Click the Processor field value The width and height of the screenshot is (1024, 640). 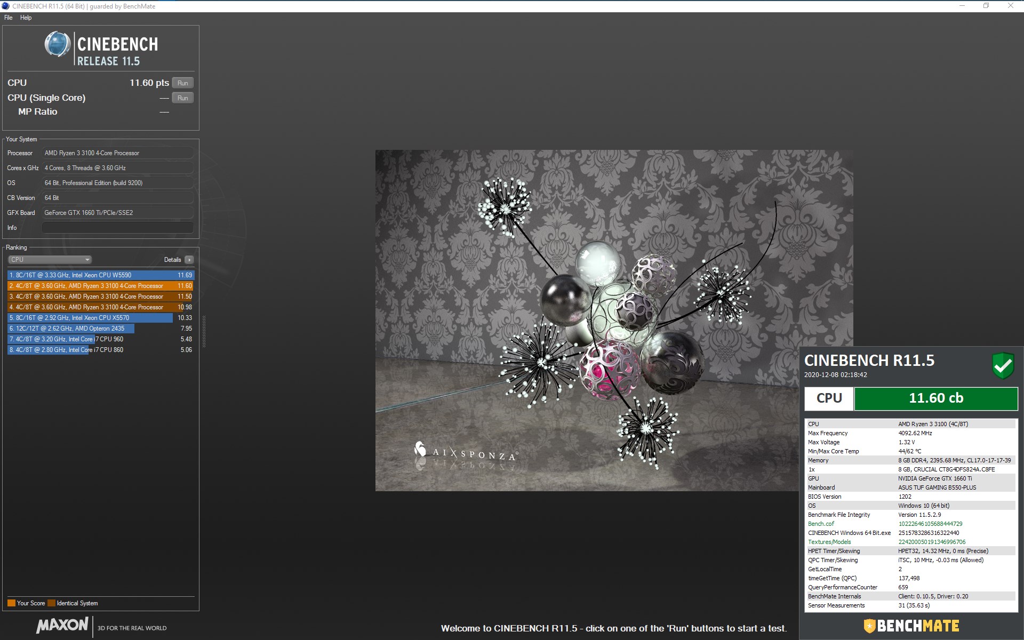(117, 153)
